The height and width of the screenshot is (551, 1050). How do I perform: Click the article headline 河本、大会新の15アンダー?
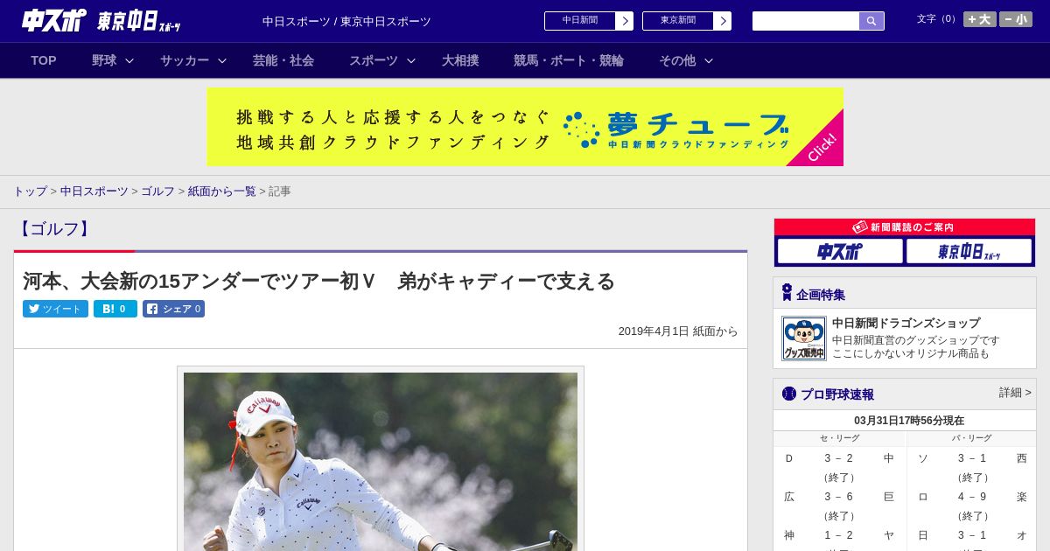pos(318,281)
